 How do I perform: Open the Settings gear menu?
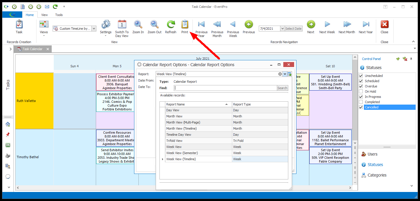coord(105,28)
